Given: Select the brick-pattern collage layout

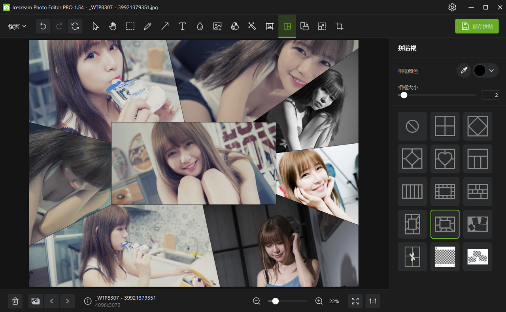Looking at the screenshot, I should tap(478, 192).
